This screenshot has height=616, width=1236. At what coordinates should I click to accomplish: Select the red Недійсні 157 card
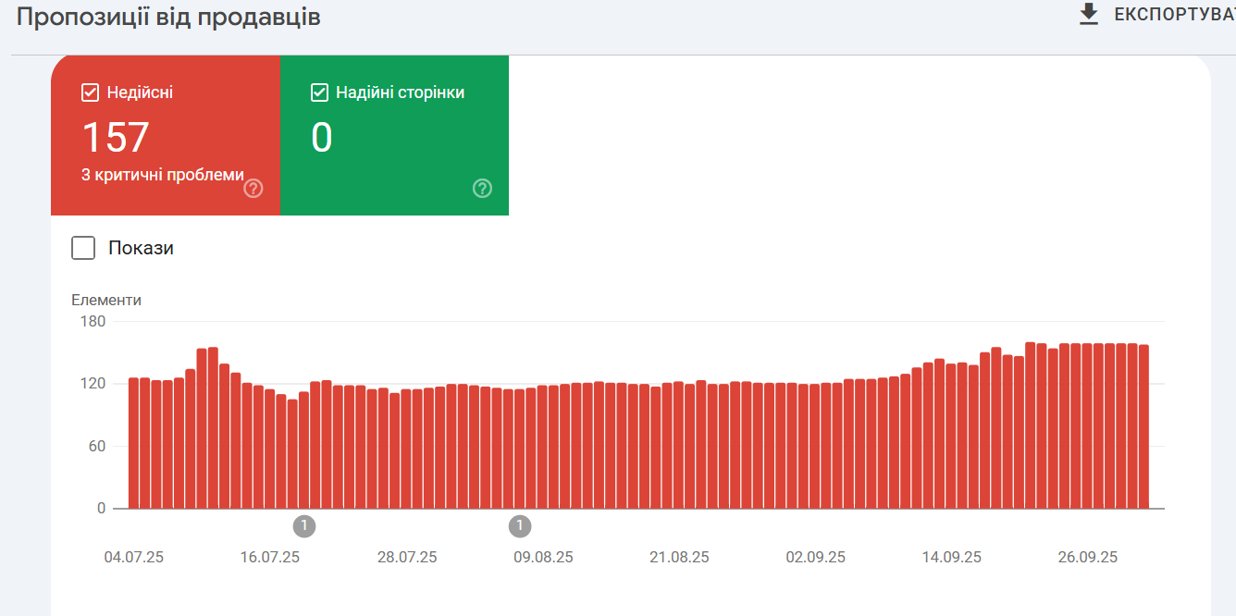[x=166, y=135]
